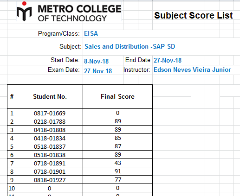240x196 pixels.
Task: Select final score of student 0218-01788
Action: pos(117,121)
